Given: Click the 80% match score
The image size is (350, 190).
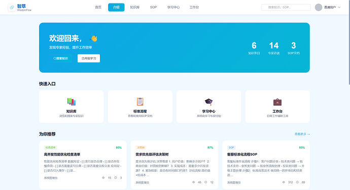Looking at the screenshot, I should tap(119, 148).
